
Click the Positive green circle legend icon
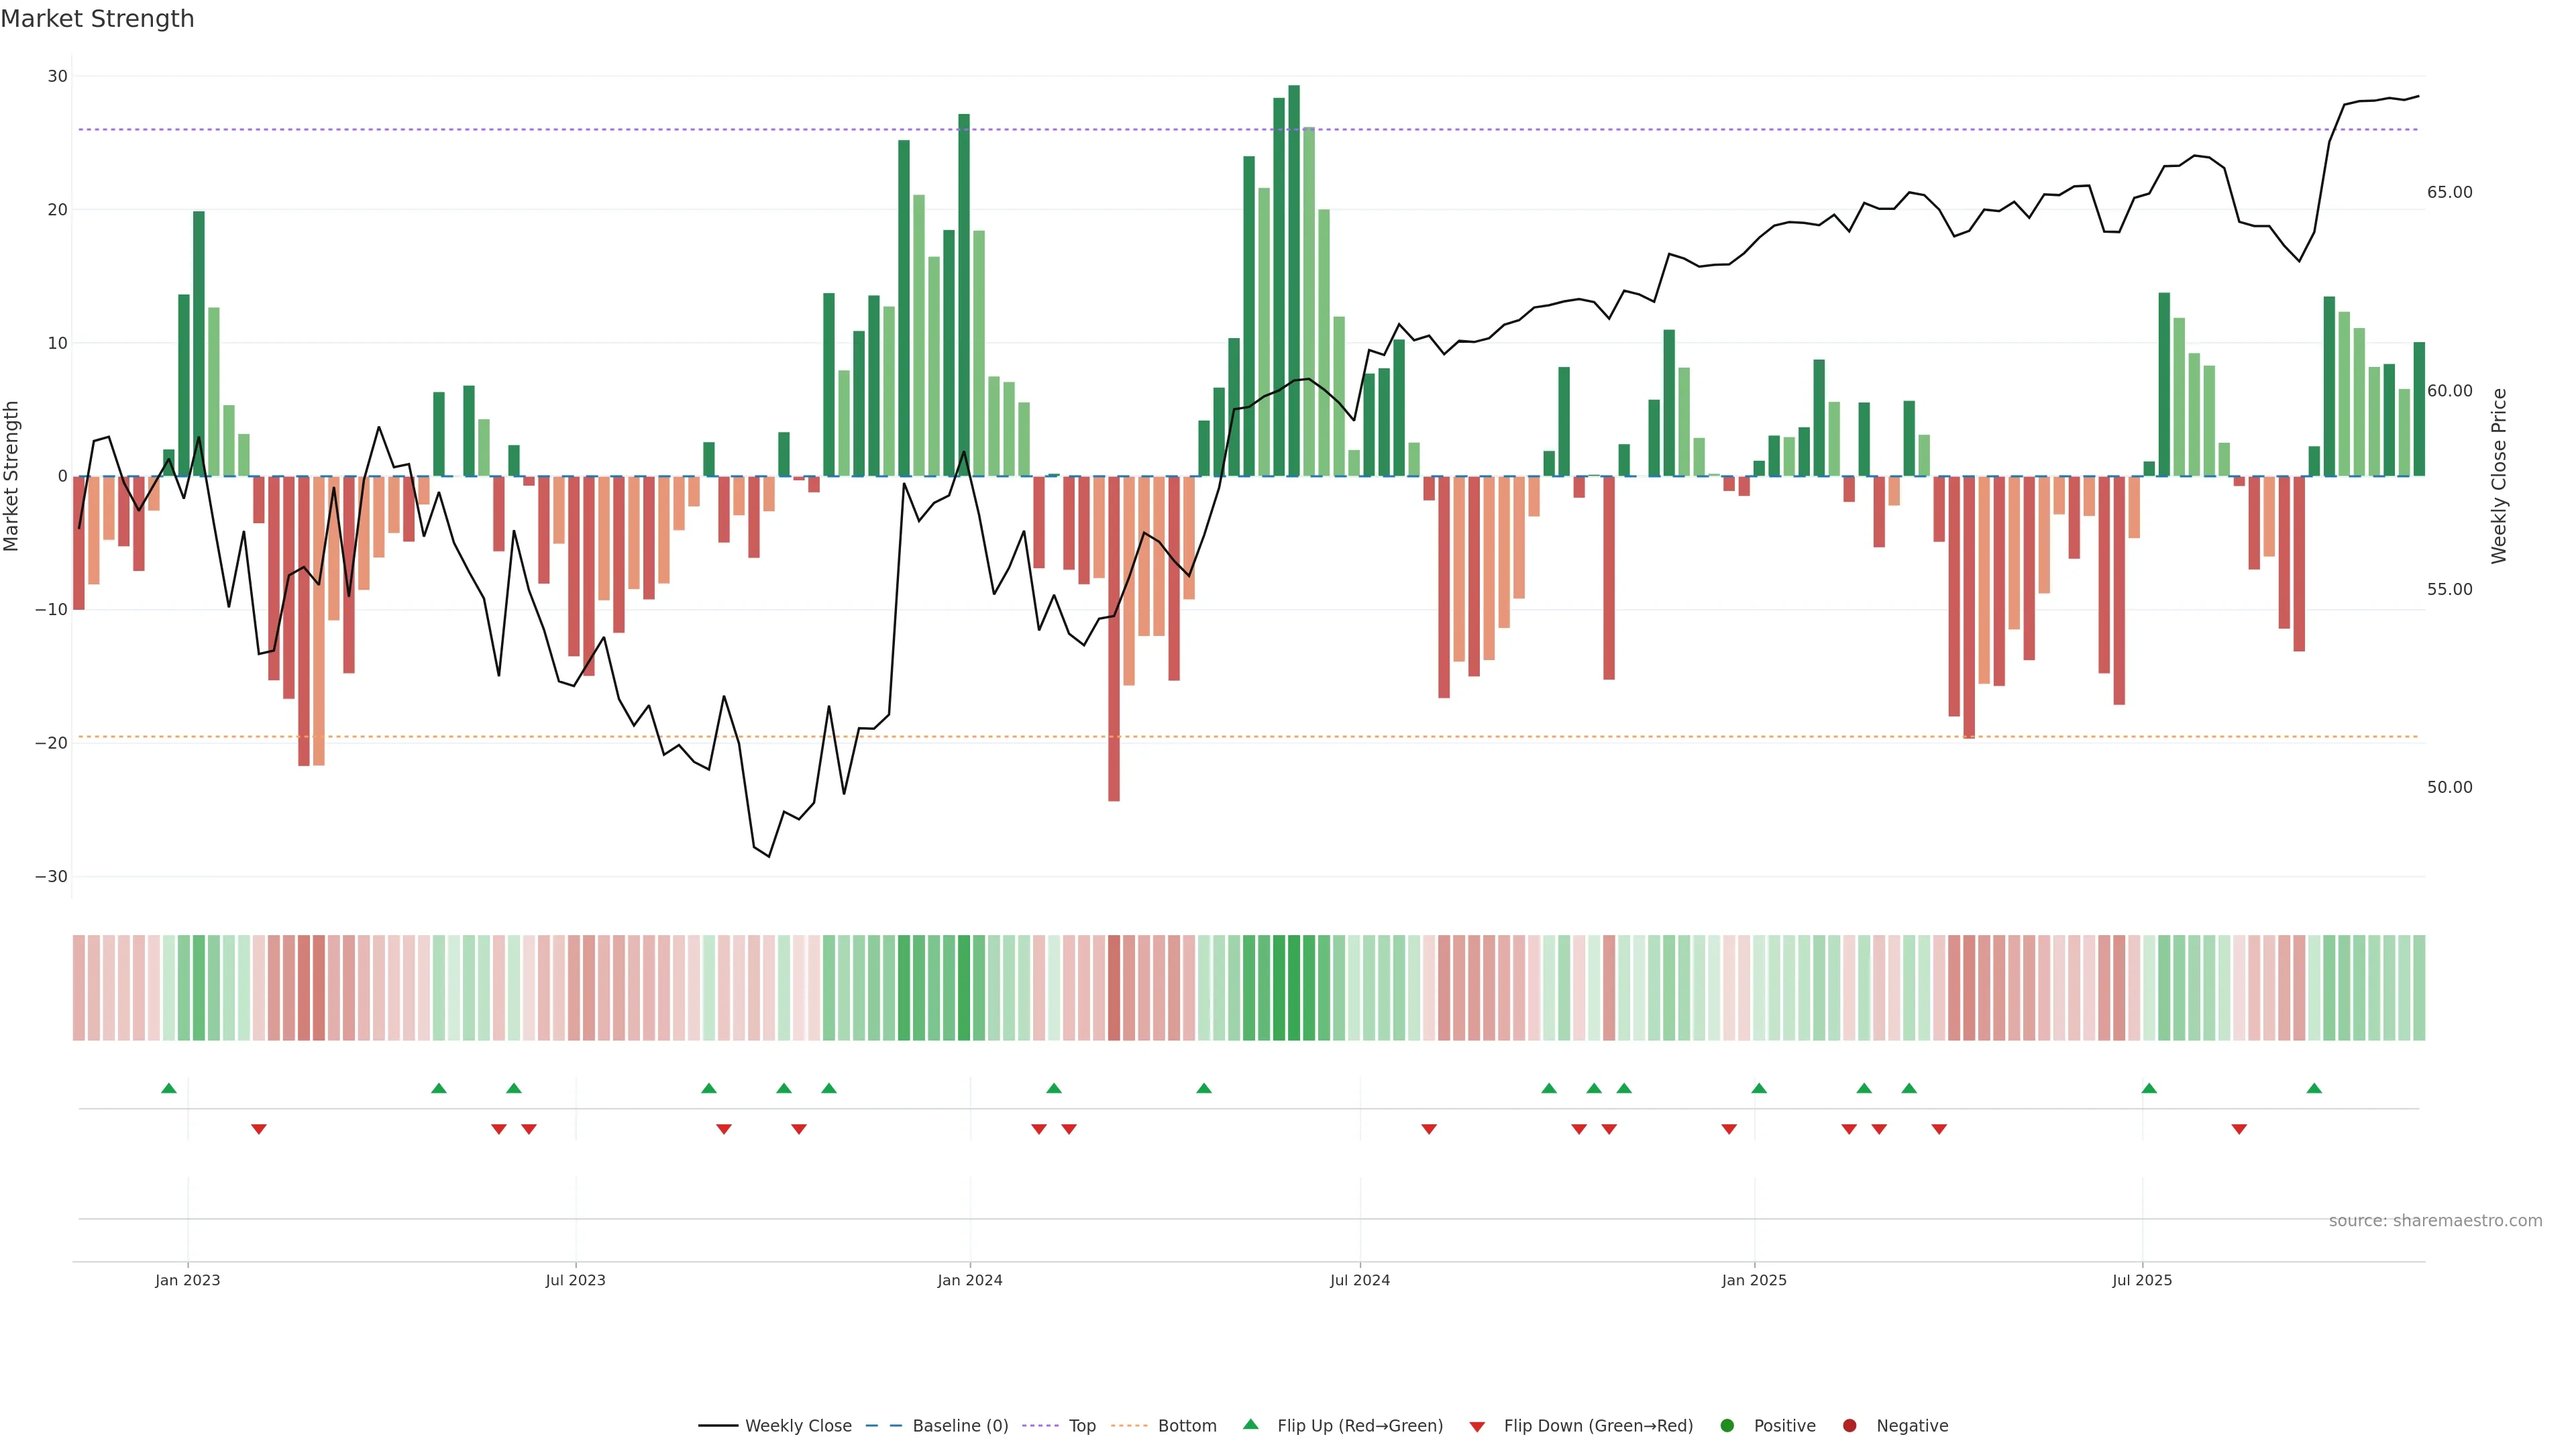(1727, 1425)
